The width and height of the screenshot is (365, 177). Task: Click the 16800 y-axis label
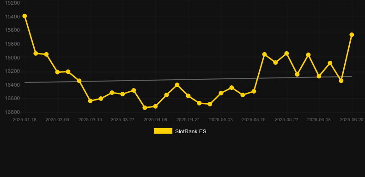point(12,112)
